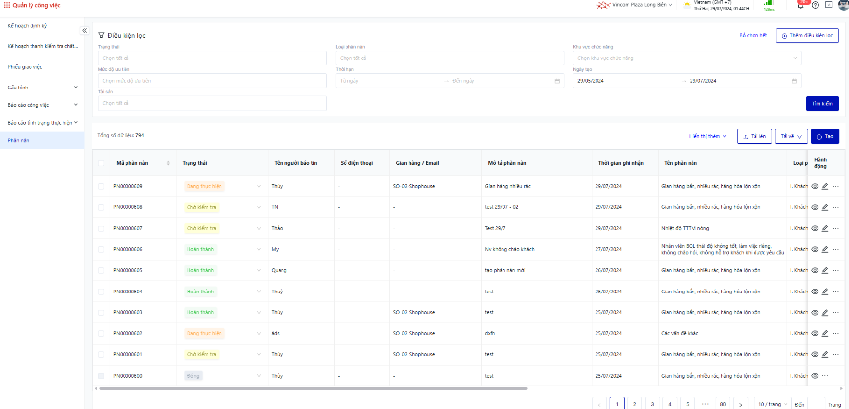Screen dimensions: 849x409
Task: Open more actions for complaint PN00000605
Action: point(835,270)
